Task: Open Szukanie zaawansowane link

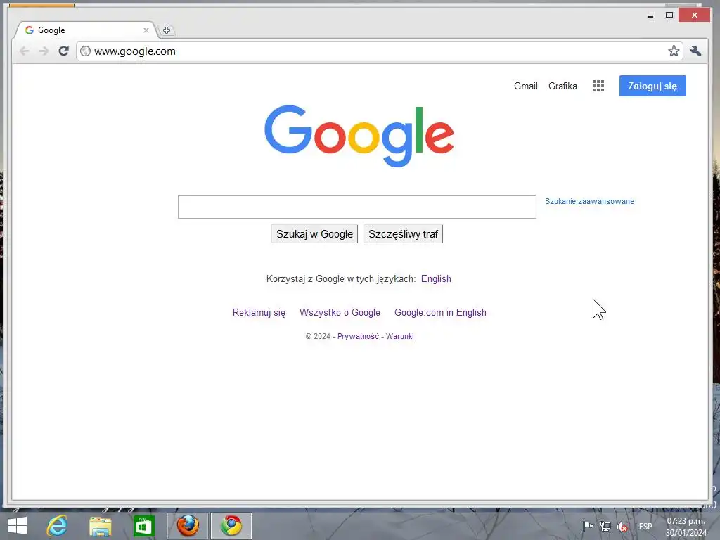Action: (590, 201)
